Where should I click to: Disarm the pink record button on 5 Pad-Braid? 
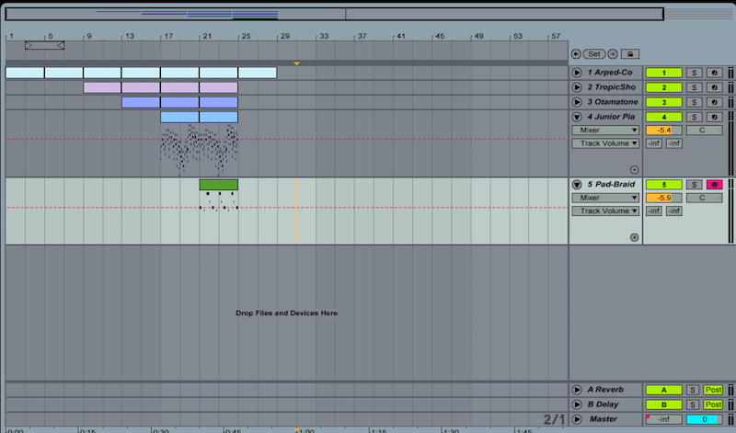(714, 185)
